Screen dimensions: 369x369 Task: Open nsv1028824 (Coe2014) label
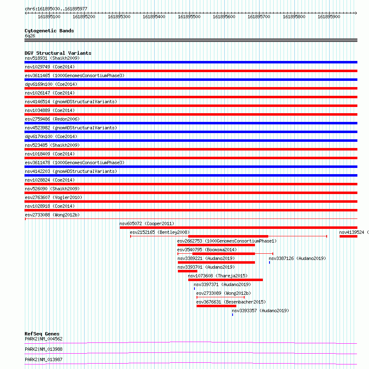[x=50, y=180]
